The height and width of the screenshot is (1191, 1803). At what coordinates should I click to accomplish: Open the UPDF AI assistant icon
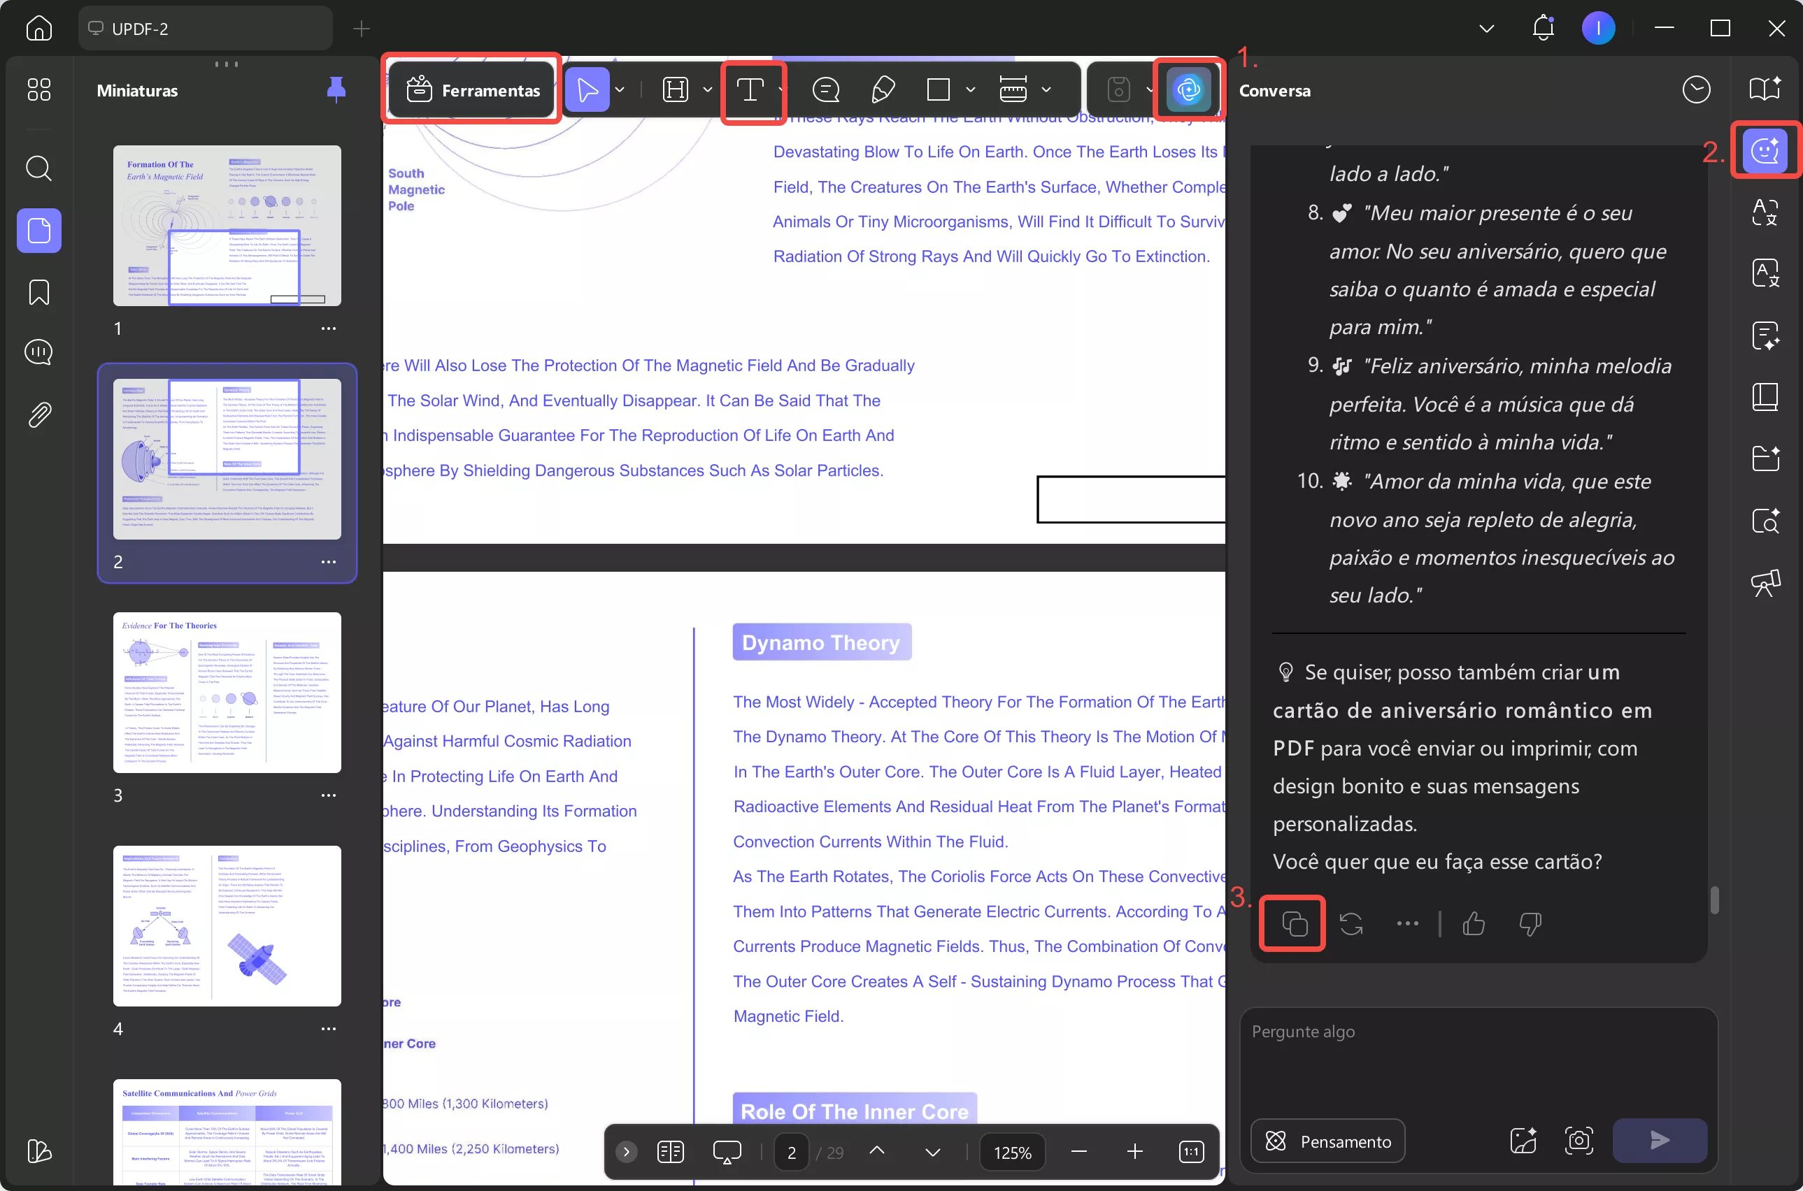(x=1188, y=90)
